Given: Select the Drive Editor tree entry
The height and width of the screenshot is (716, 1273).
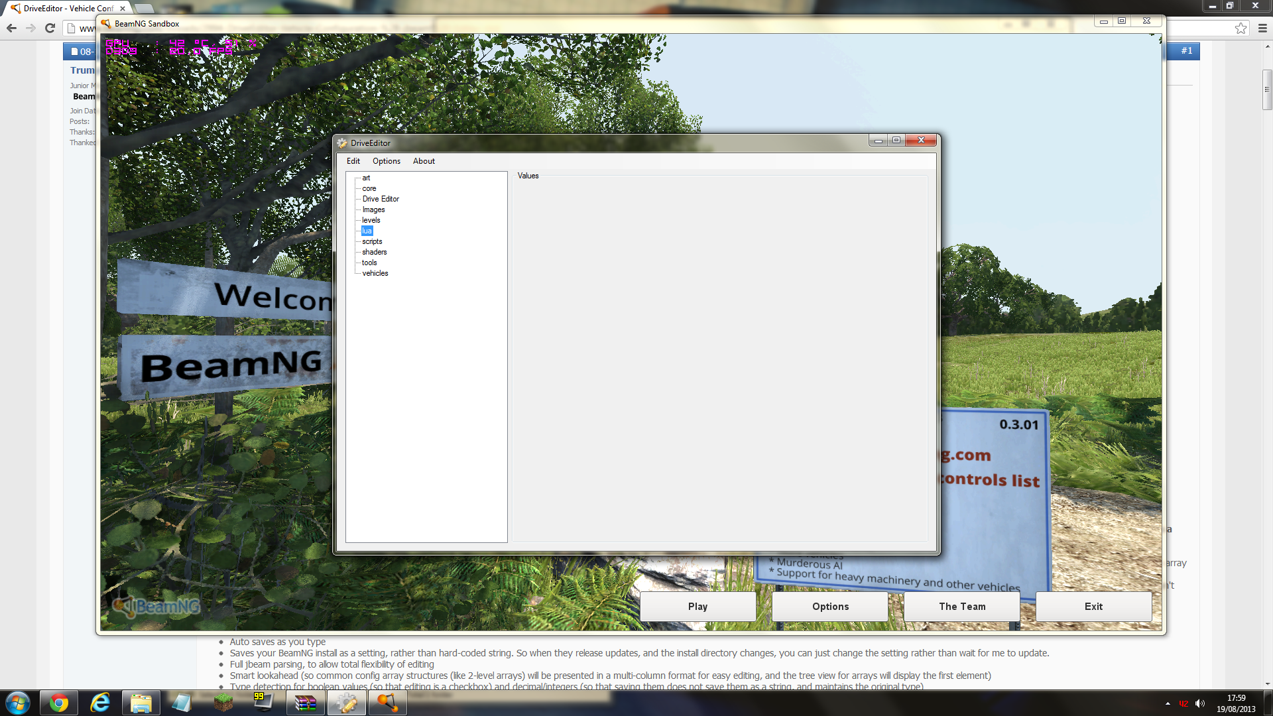Looking at the screenshot, I should (381, 199).
